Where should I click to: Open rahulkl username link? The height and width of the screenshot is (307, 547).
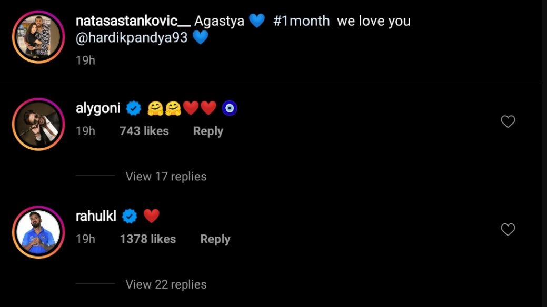[x=96, y=216]
